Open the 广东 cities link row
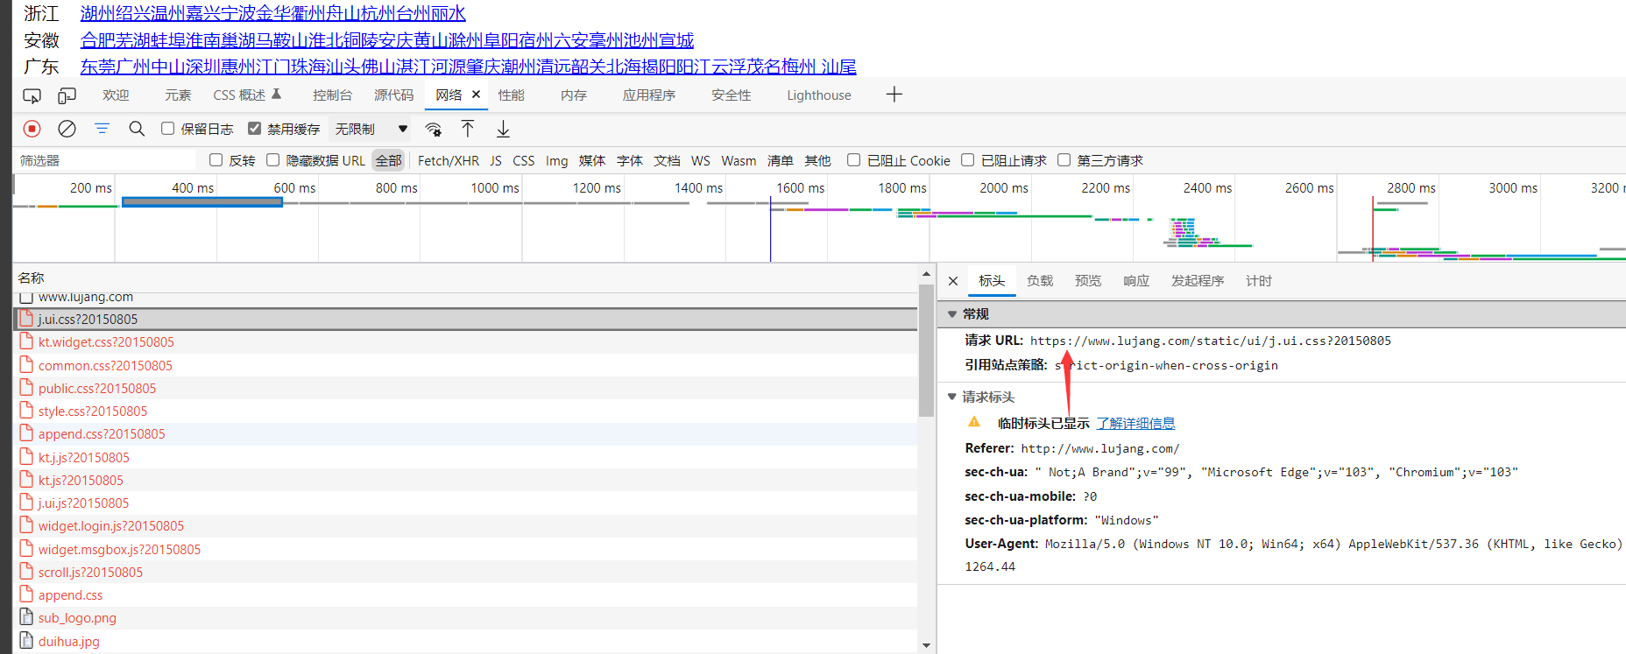Screen dimensions: 1626x654 [468, 67]
